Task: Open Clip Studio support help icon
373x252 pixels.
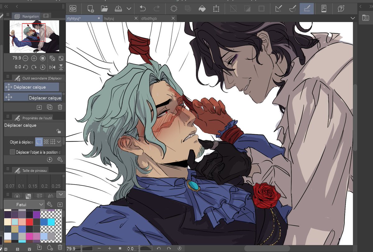Action: (x=341, y=8)
